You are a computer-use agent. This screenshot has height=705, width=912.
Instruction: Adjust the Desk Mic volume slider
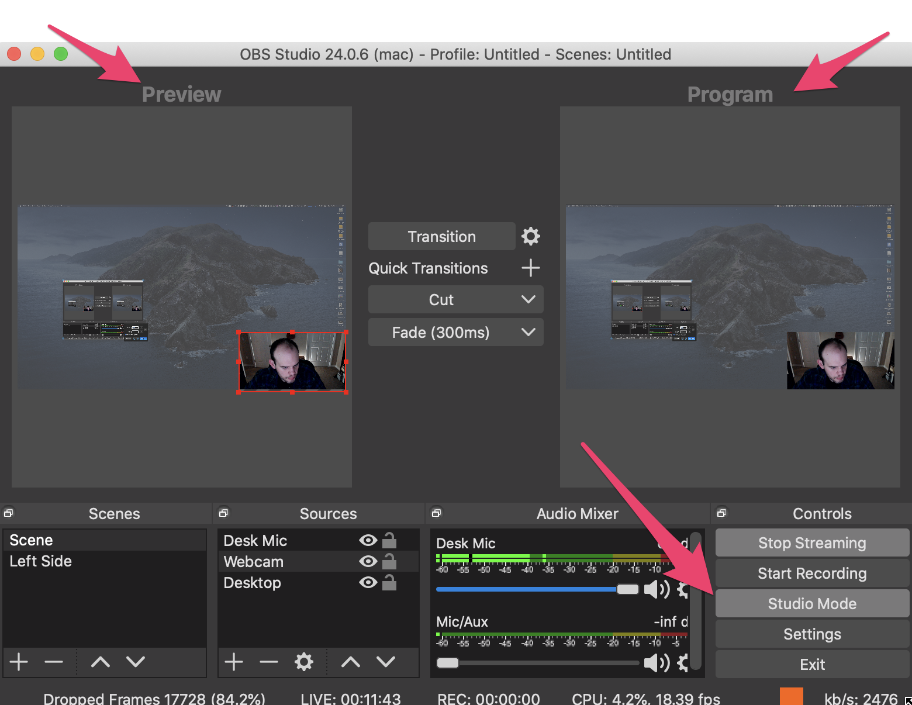[537, 589]
